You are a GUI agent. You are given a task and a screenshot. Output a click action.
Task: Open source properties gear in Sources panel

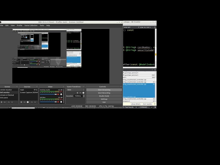coord(28,102)
